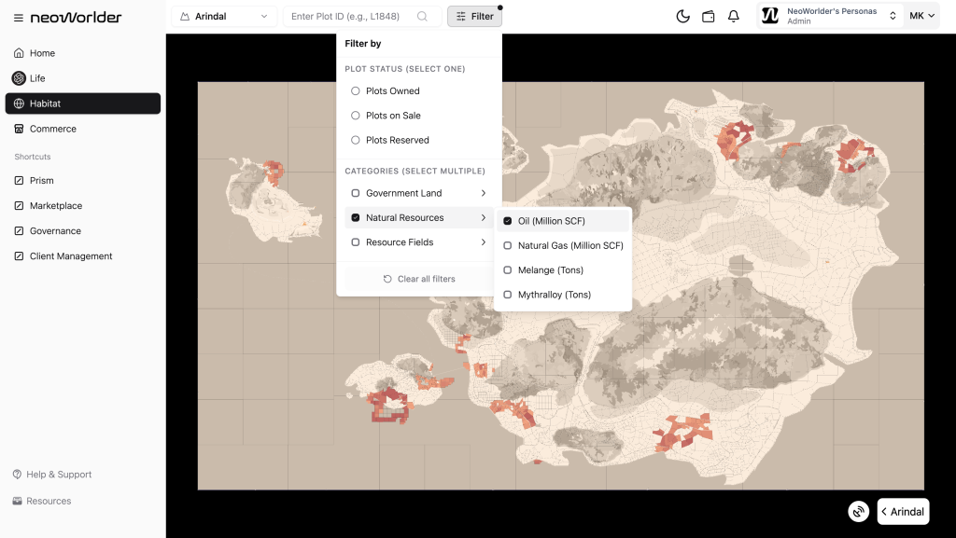The image size is (956, 538).
Task: Open Home from the sidebar
Action: tap(83, 53)
